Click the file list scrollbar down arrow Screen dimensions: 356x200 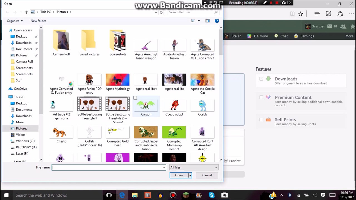pos(221,160)
